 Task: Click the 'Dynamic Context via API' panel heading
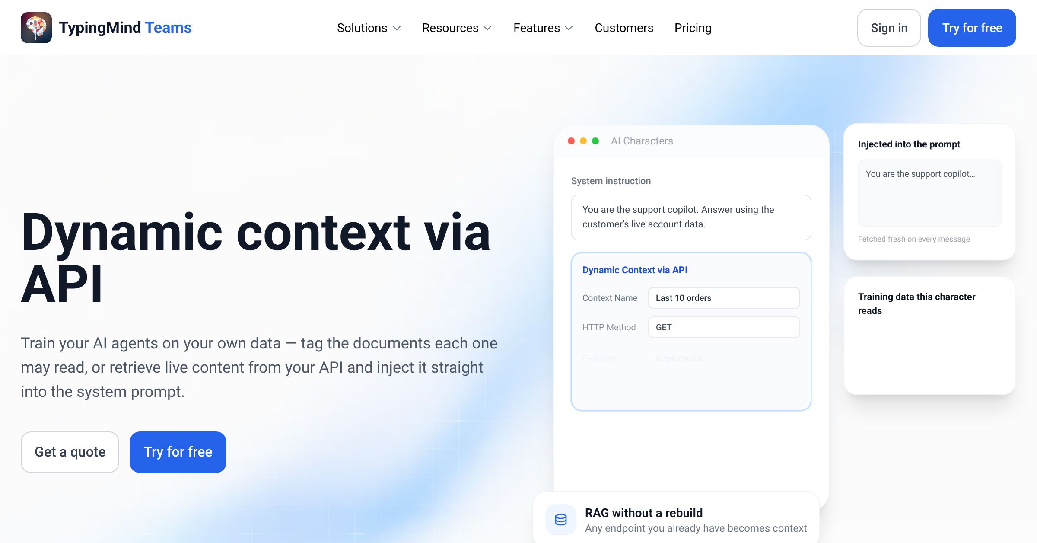(x=635, y=270)
